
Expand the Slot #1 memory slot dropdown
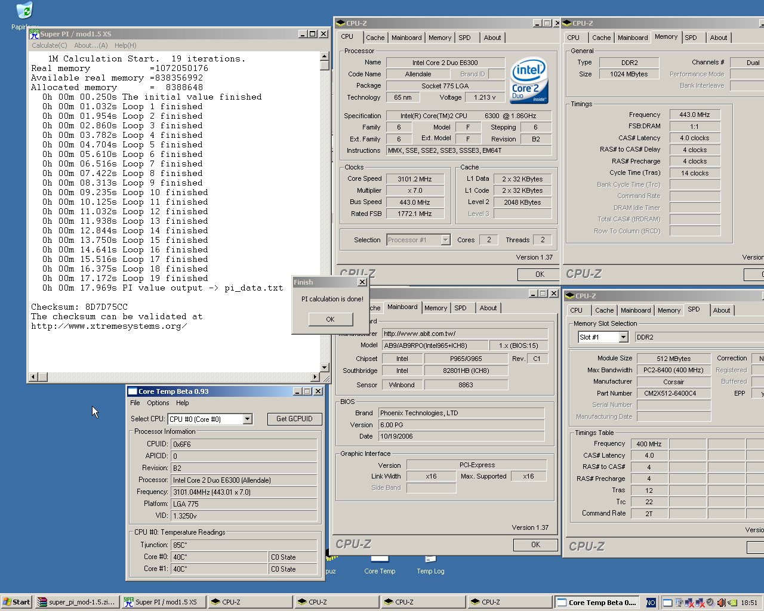pyautogui.click(x=623, y=337)
